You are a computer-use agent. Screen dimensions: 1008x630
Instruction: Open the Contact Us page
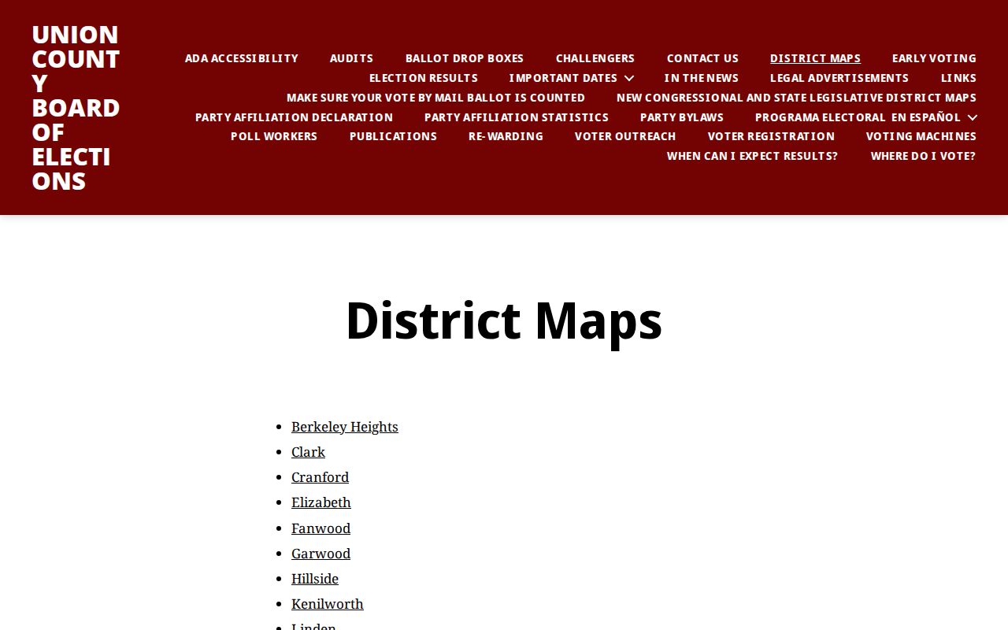point(702,58)
